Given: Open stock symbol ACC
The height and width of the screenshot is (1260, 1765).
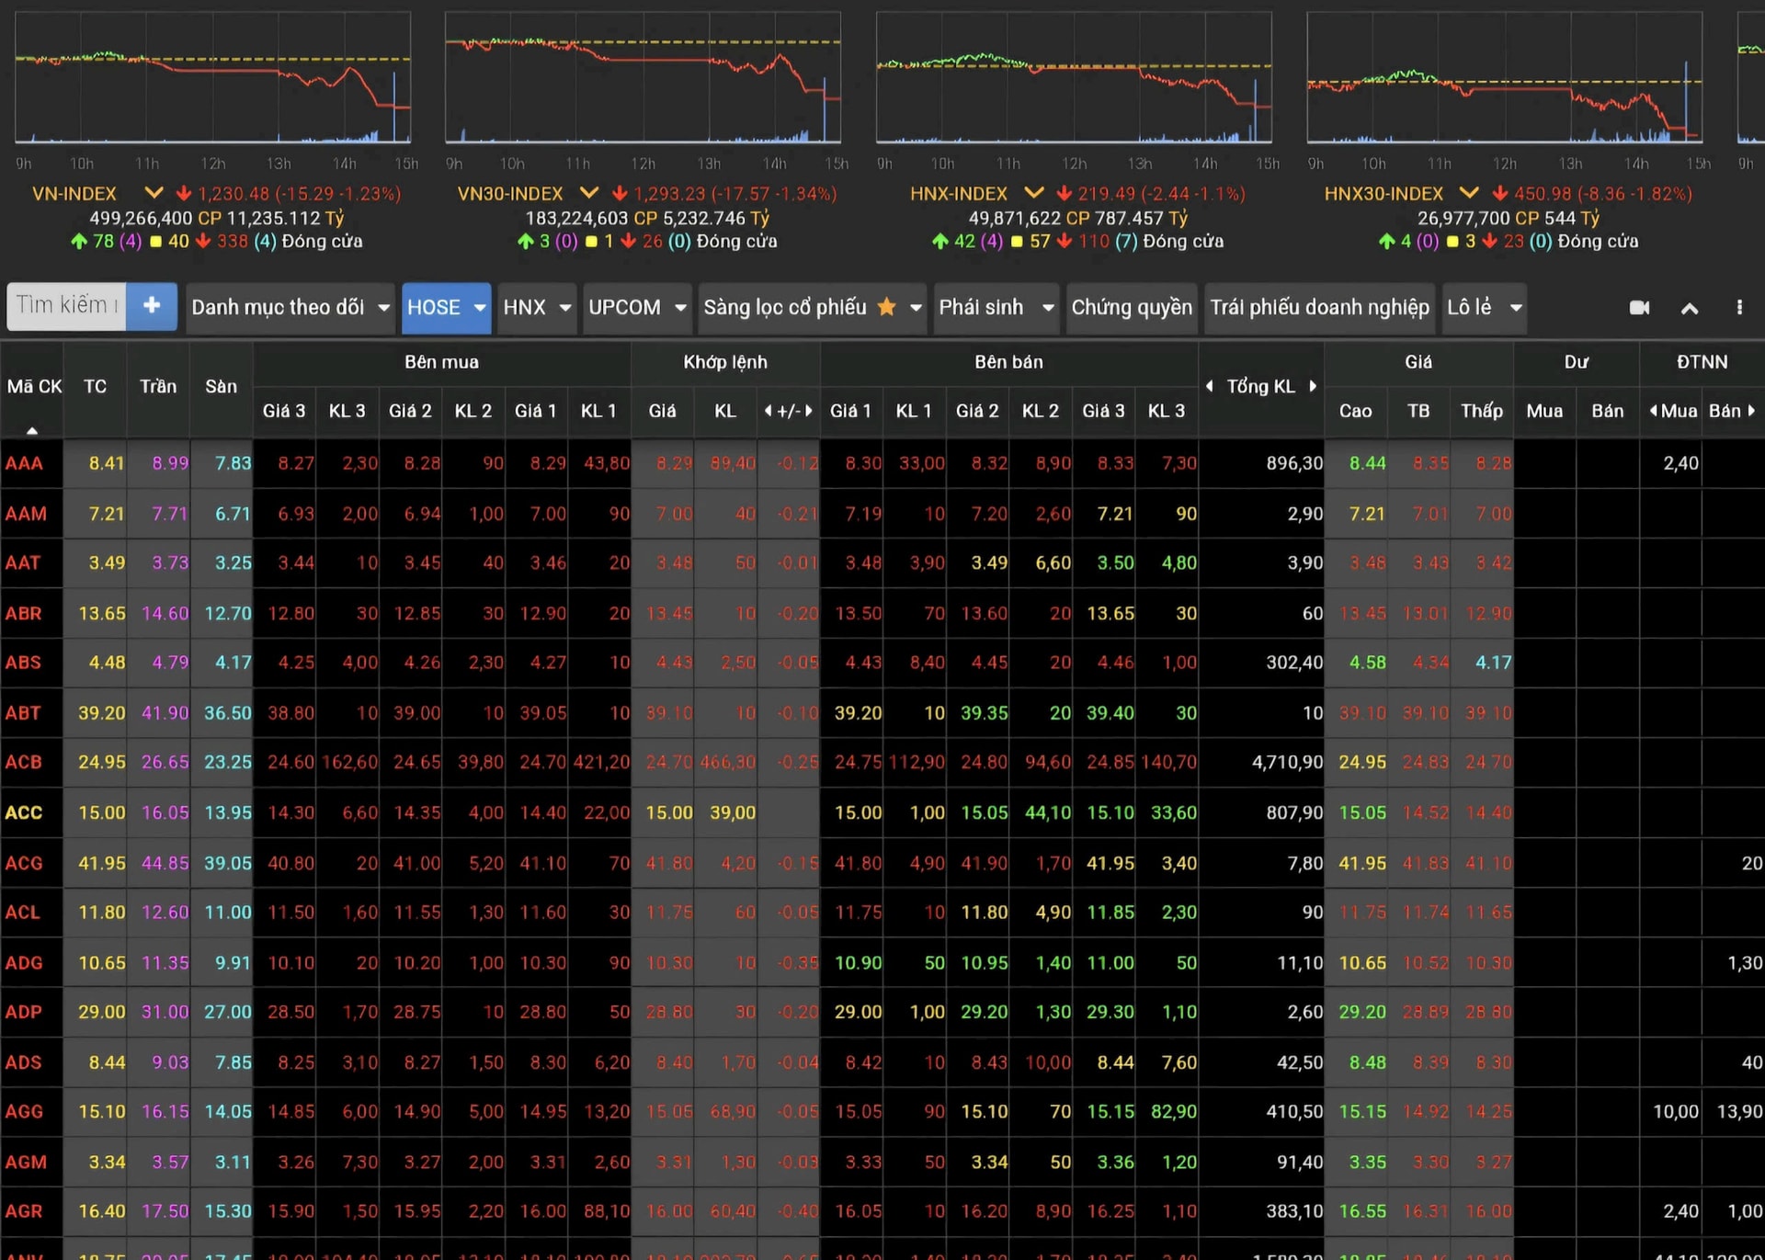Looking at the screenshot, I should click(24, 812).
